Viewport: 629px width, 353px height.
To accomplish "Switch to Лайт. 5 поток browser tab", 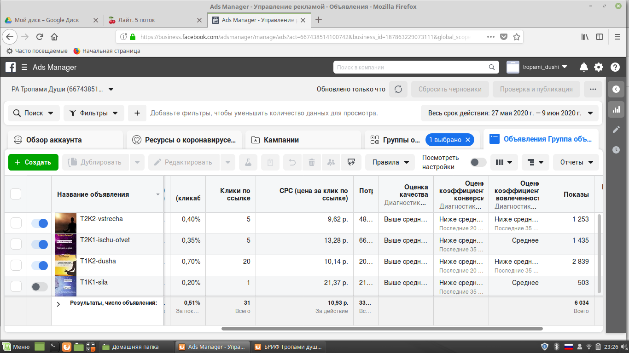I will pos(155,20).
